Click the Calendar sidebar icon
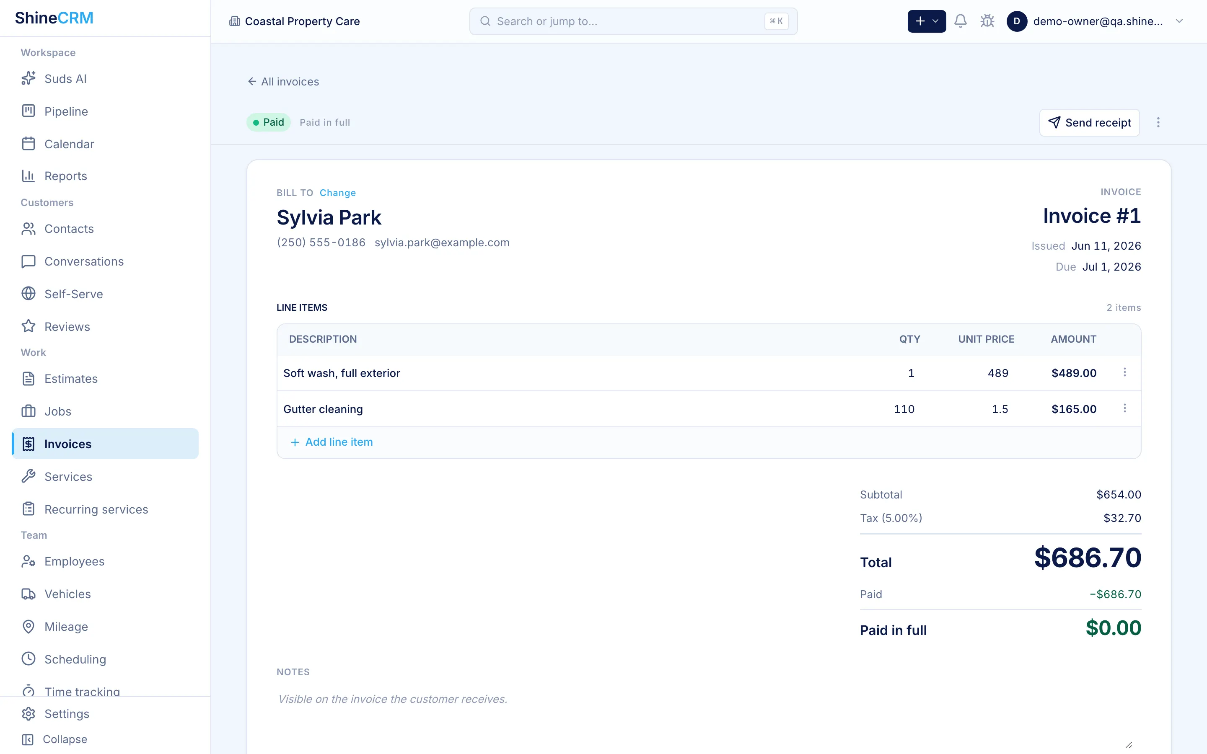This screenshot has width=1207, height=754. [28, 144]
